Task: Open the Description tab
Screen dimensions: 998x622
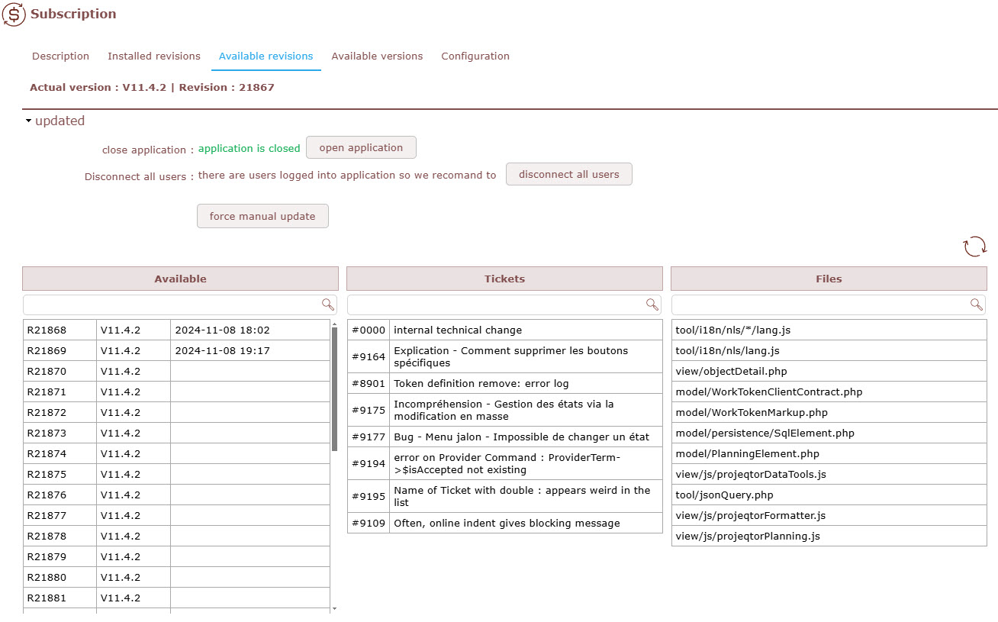Action: coord(60,56)
